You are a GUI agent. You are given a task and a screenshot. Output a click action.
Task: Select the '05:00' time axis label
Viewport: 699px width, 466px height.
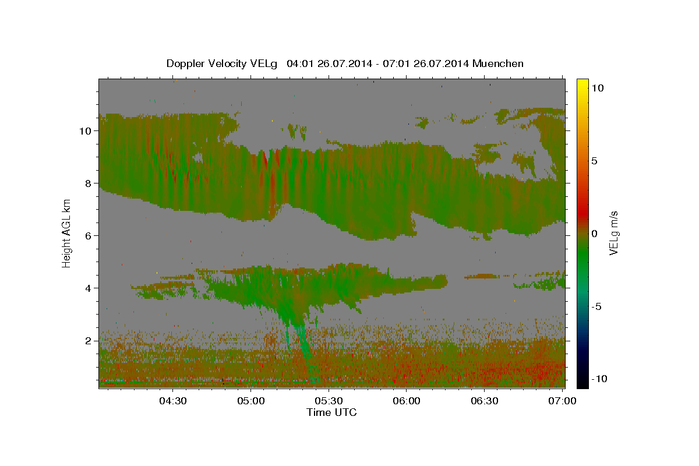coord(252,401)
